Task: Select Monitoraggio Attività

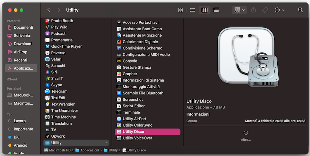Action: tap(148, 87)
